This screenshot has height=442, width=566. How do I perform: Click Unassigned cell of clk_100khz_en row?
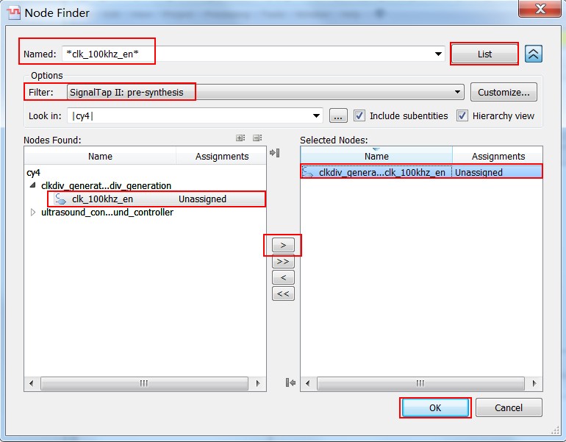pyautogui.click(x=202, y=199)
